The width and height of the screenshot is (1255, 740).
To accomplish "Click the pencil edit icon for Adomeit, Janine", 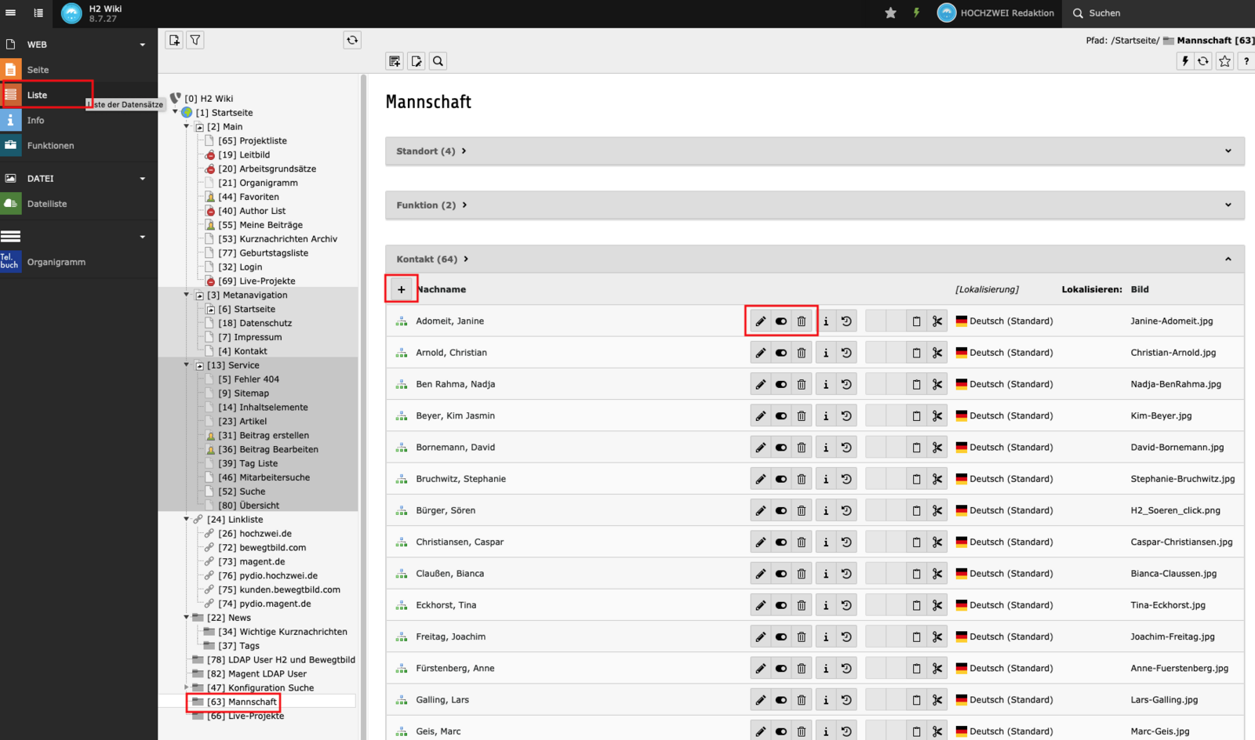I will click(760, 321).
